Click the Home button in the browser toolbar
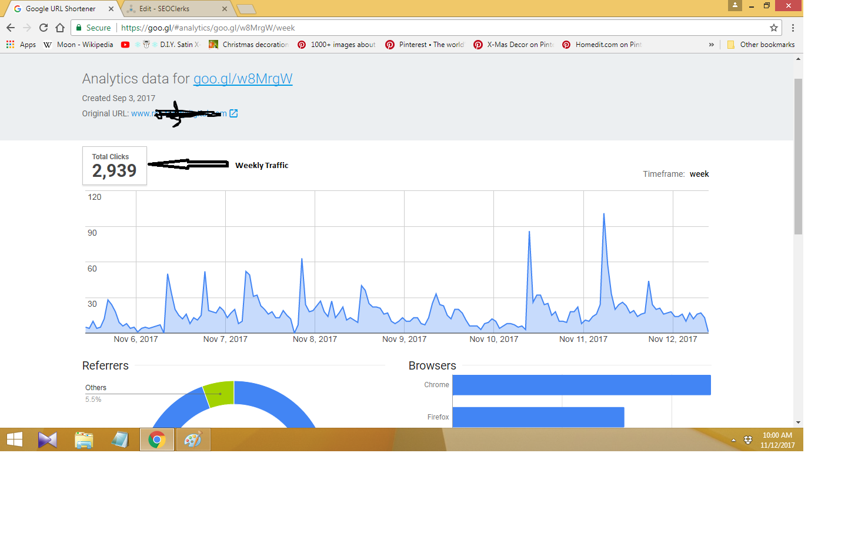This screenshot has height=547, width=848. point(59,28)
